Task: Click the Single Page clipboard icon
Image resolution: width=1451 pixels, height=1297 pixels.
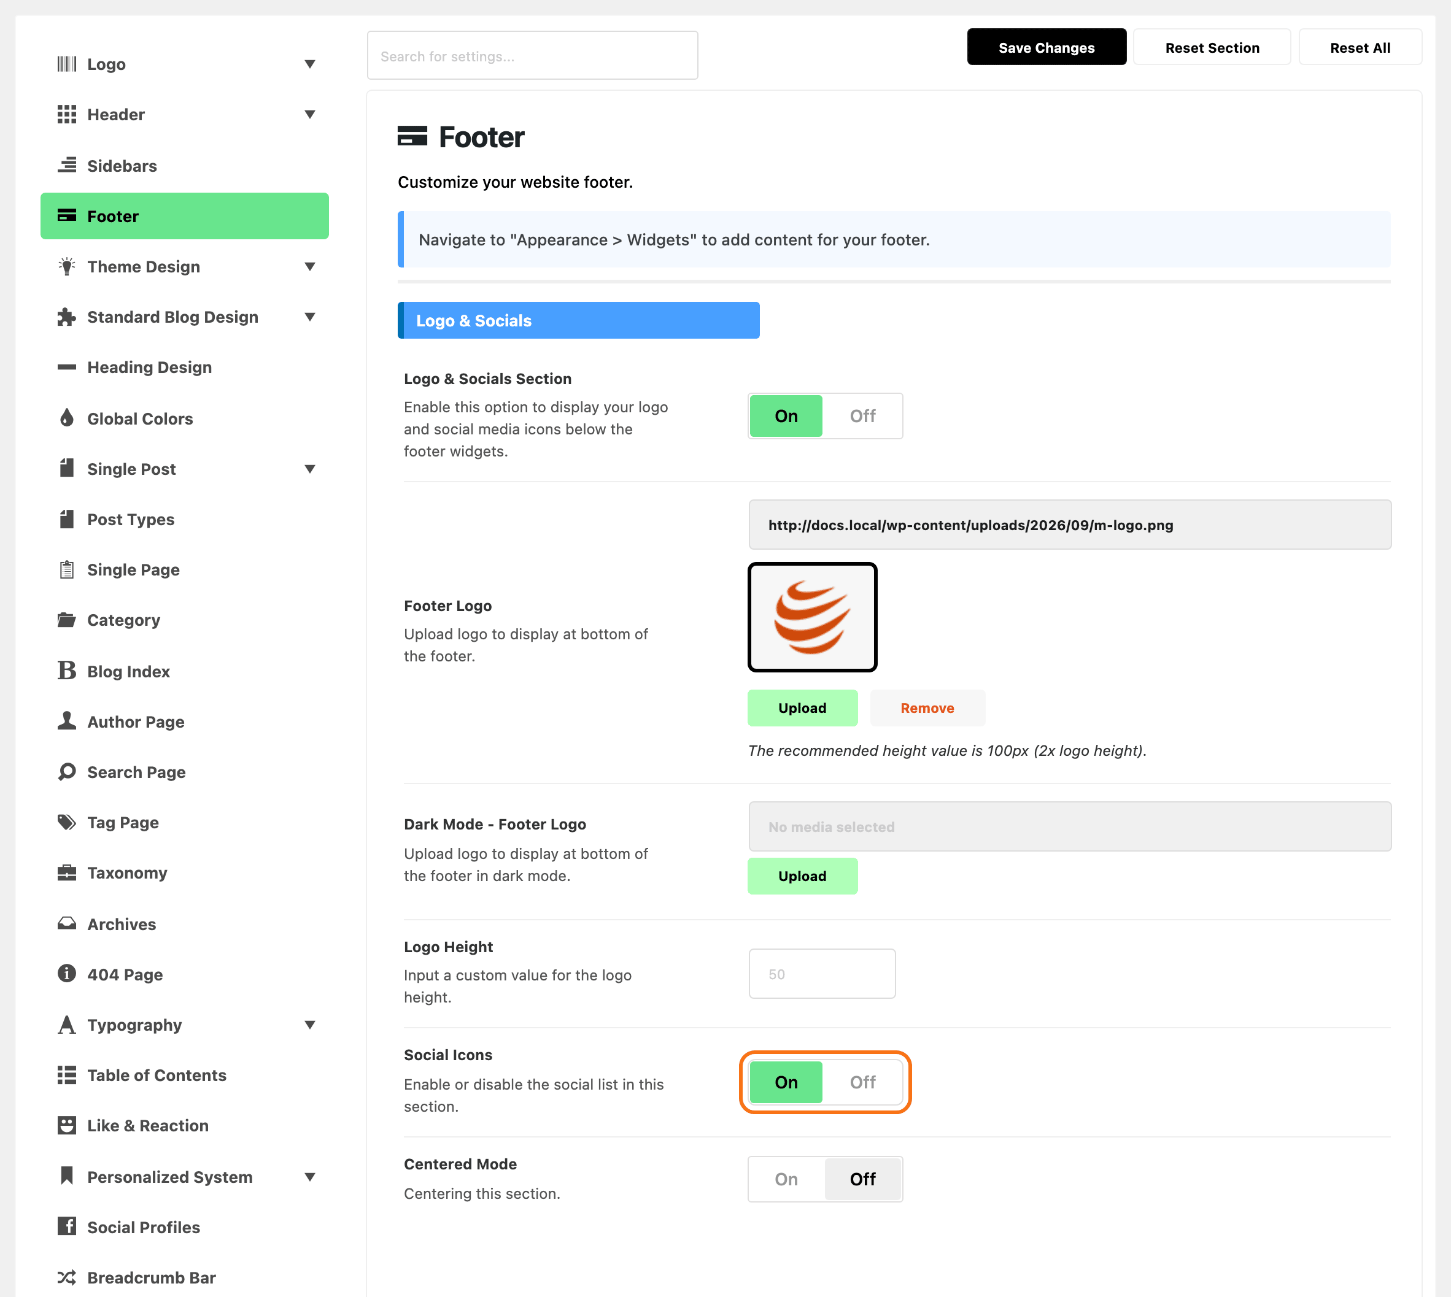Action: 67,569
